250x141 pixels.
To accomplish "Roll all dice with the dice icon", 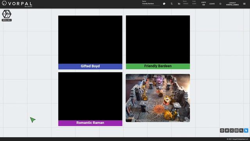I will (7, 16).
